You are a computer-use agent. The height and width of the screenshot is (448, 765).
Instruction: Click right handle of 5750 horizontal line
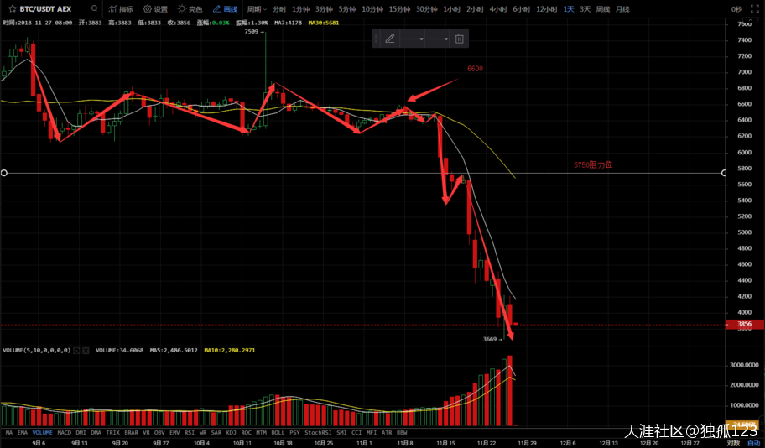(x=724, y=173)
